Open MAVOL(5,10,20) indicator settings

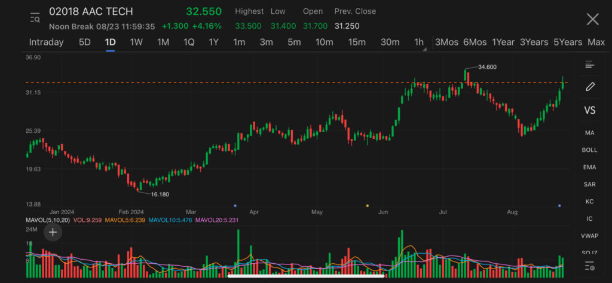click(x=48, y=220)
